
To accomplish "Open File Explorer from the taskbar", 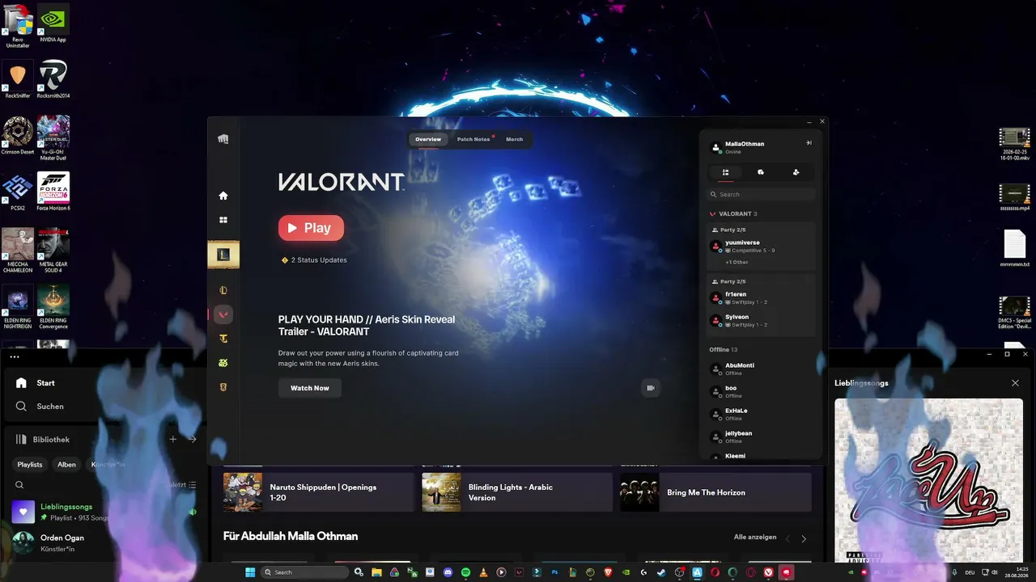I will point(376,572).
